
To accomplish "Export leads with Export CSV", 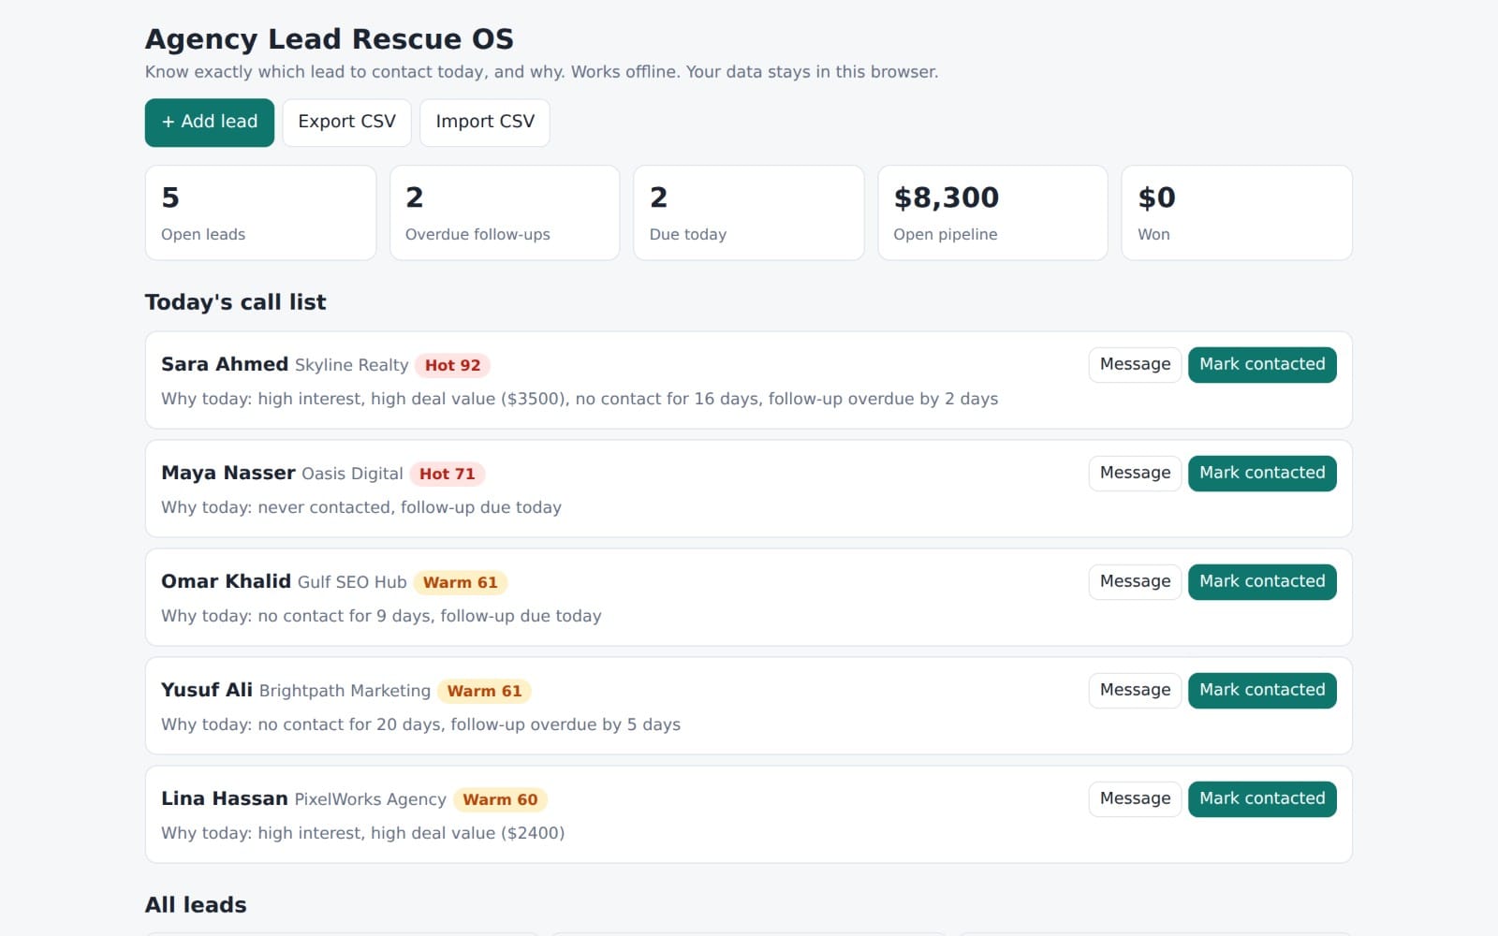I will pyautogui.click(x=346, y=122).
